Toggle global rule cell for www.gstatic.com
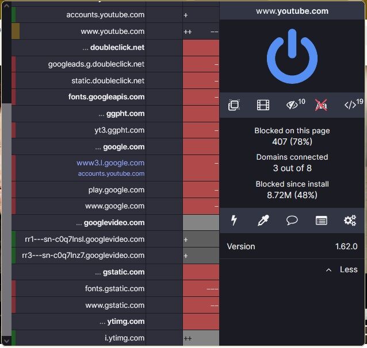 [x=164, y=305]
